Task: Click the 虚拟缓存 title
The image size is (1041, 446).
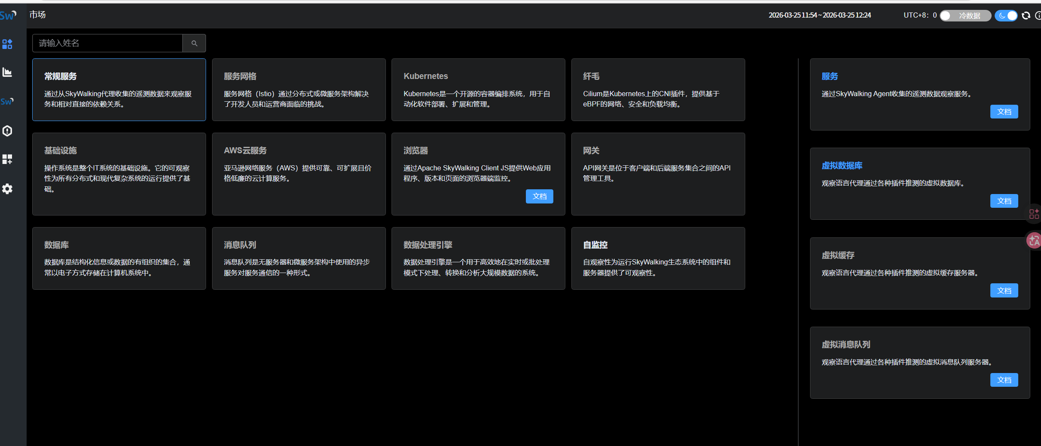Action: [838, 255]
